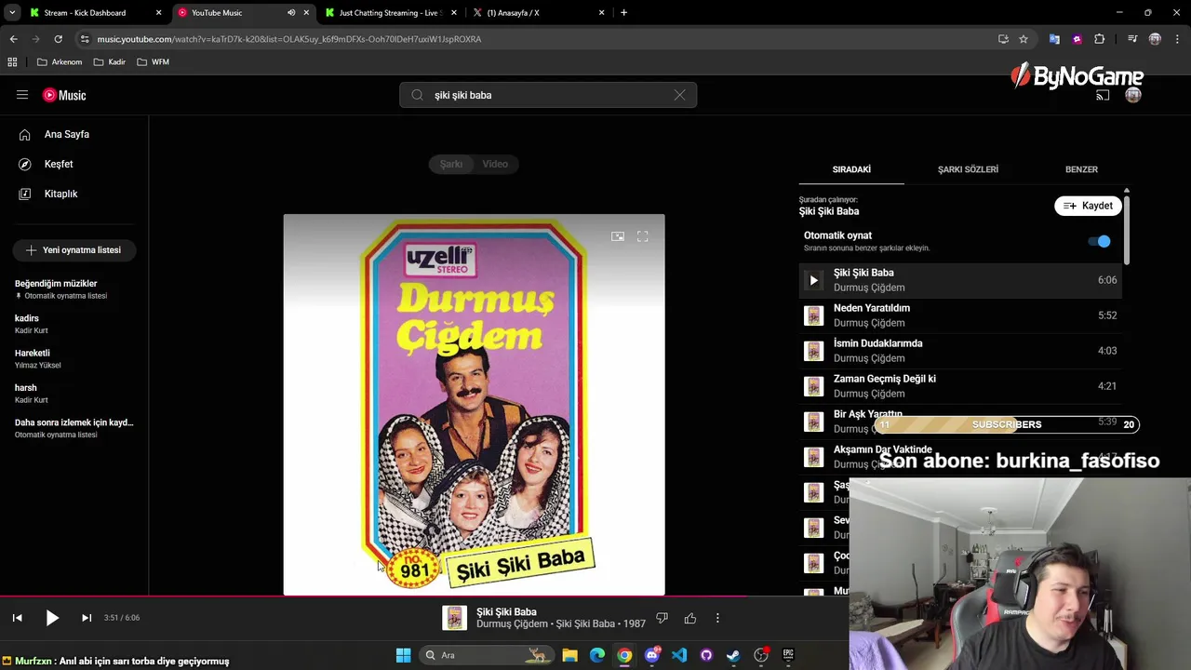Screen dimensions: 1191x670
Task: Open the Google Translate extension icon
Action: [1054, 39]
